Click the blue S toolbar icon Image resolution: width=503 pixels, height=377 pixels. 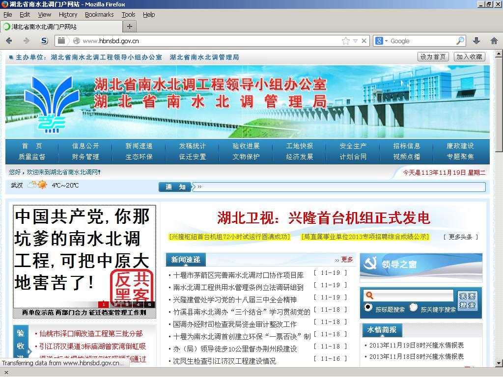[44, 41]
